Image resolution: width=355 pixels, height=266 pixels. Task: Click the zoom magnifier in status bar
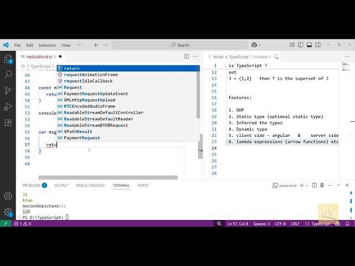219,224
